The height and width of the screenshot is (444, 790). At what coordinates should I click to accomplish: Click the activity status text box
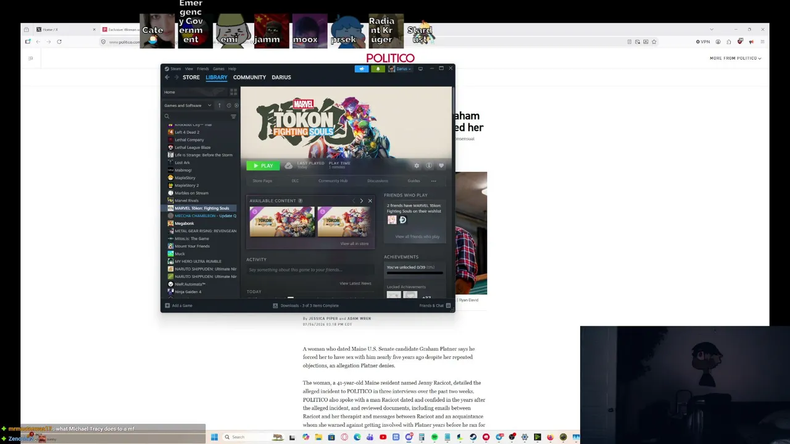(x=310, y=270)
